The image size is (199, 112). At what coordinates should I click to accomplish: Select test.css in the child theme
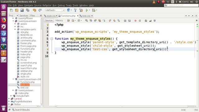[x=24, y=88]
